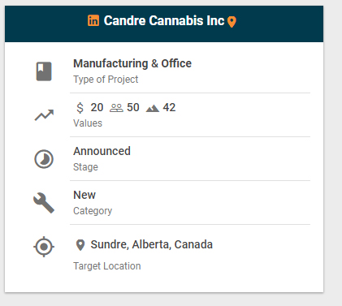Image resolution: width=342 pixels, height=306 pixels.
Task: Open the LinkedIn icon beside Candre Cannabis Inc
Action: [93, 20]
